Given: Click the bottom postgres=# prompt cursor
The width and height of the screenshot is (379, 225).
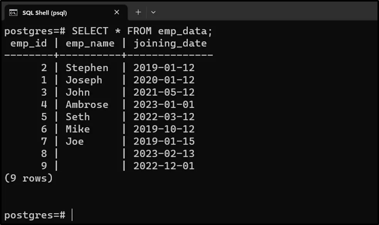Looking at the screenshot, I should point(72,215).
